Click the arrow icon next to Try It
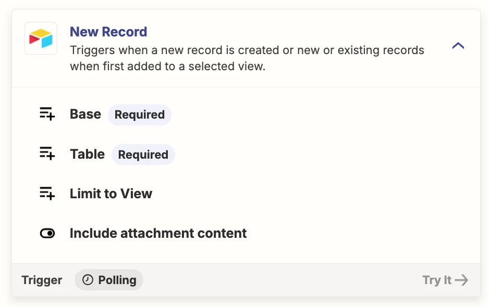 [x=461, y=280]
